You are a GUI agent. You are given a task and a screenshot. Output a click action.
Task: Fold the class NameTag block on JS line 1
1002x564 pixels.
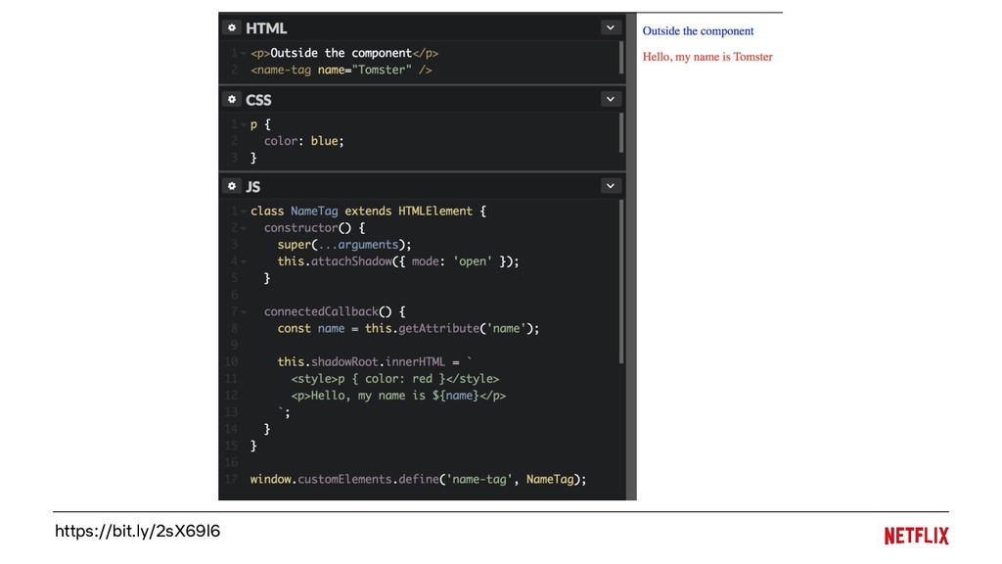pyautogui.click(x=244, y=211)
